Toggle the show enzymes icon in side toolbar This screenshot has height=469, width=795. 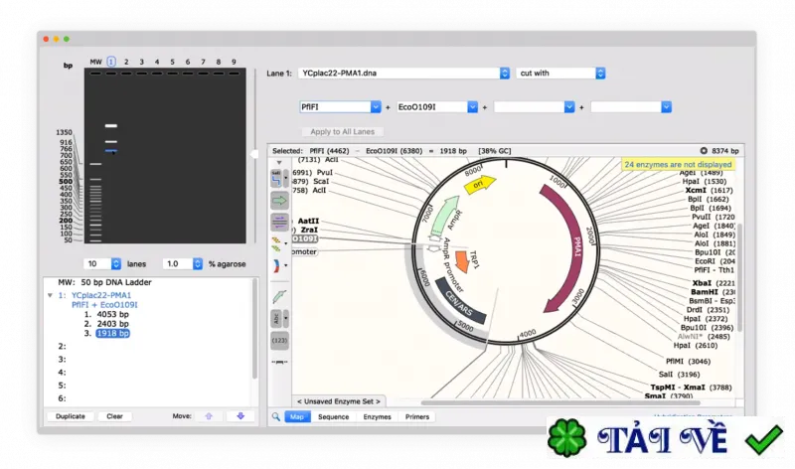coord(277,179)
